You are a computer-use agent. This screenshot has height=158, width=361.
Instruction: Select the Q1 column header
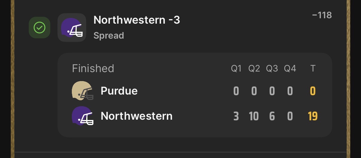236,69
